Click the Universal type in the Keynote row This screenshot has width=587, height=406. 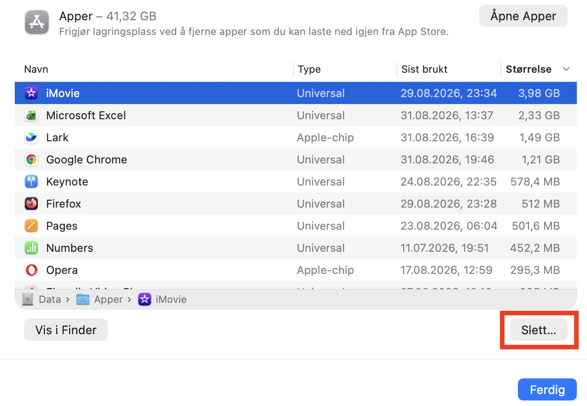click(321, 182)
